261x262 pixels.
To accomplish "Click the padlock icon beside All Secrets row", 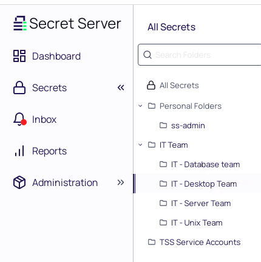I will tap(151, 85).
